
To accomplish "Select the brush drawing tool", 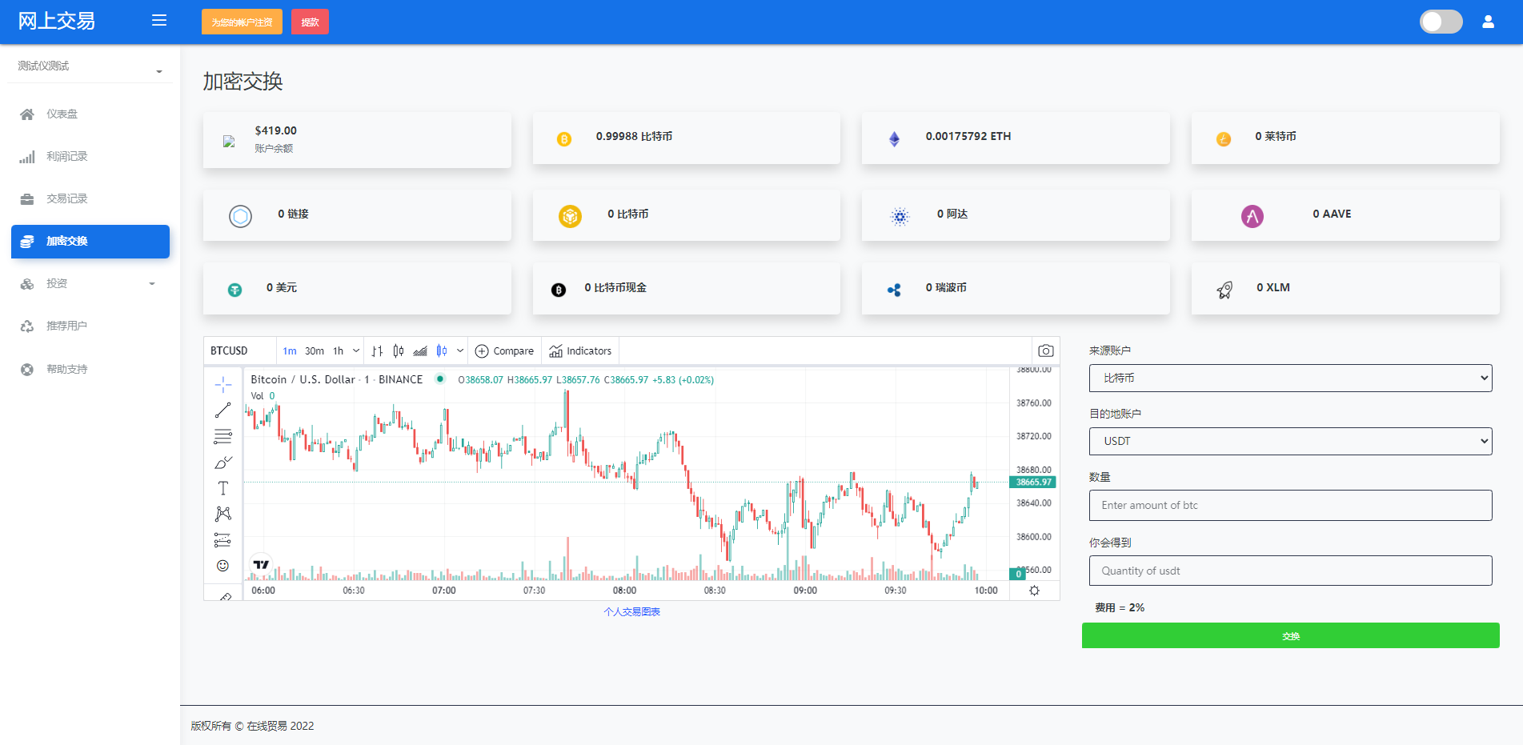I will (222, 463).
